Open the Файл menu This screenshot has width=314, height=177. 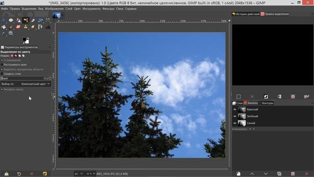click(4, 9)
